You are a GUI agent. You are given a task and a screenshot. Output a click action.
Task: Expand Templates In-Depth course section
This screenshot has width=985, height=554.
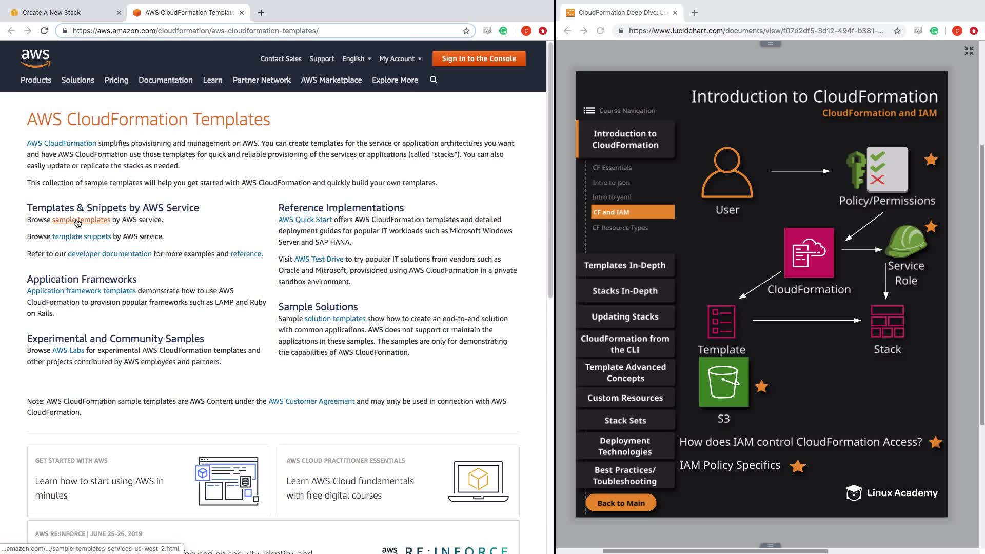point(624,265)
